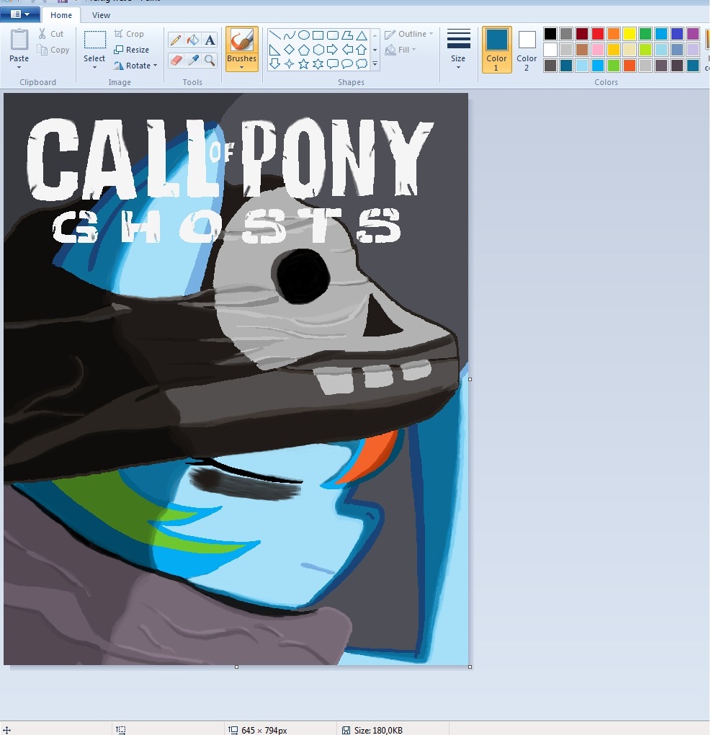
Task: Pick the brown color swatch
Action: (582, 49)
